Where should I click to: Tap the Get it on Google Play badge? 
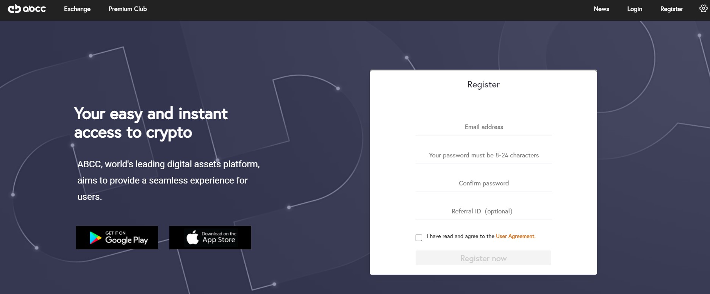117,238
